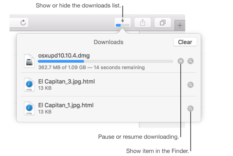
Task: Click El Capitan_1 Safari HTML file icon
Action: (x=30, y=109)
